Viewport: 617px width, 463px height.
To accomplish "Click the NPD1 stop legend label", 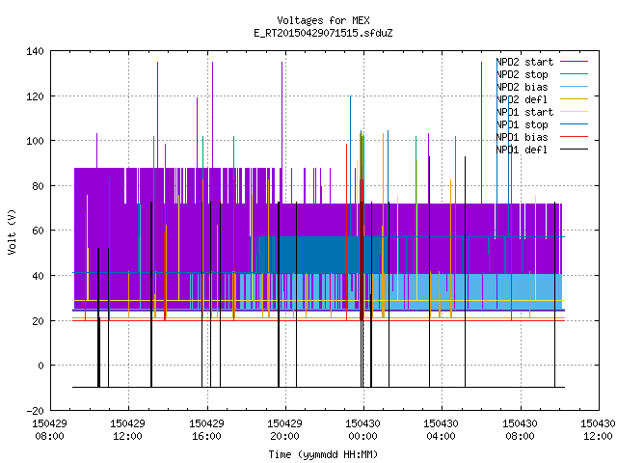I will click(x=522, y=124).
